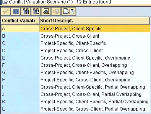The width and height of the screenshot is (151, 114).
Task: Click the binoculars Find icon
Action: [x=25, y=12]
